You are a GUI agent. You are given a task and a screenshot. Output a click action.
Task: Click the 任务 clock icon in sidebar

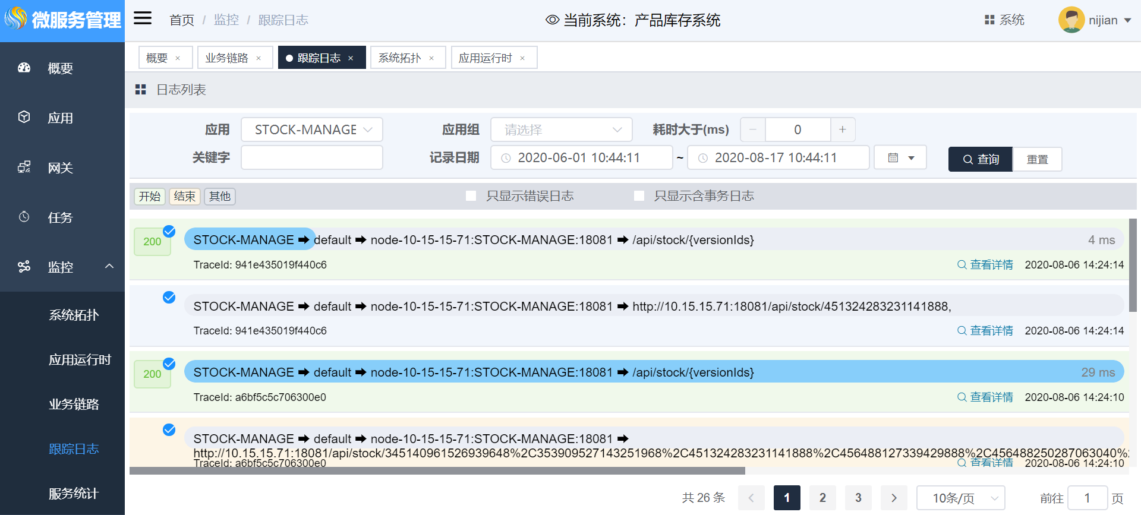tap(24, 217)
